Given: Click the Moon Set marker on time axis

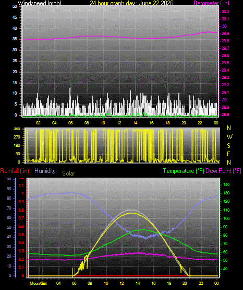Looking at the screenshot, I should tap(38, 283).
